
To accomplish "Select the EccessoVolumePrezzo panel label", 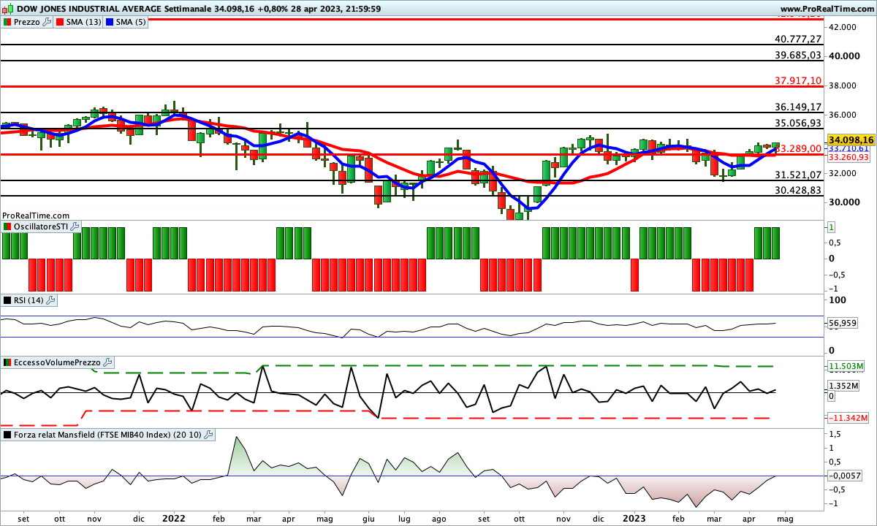I will [x=56, y=362].
